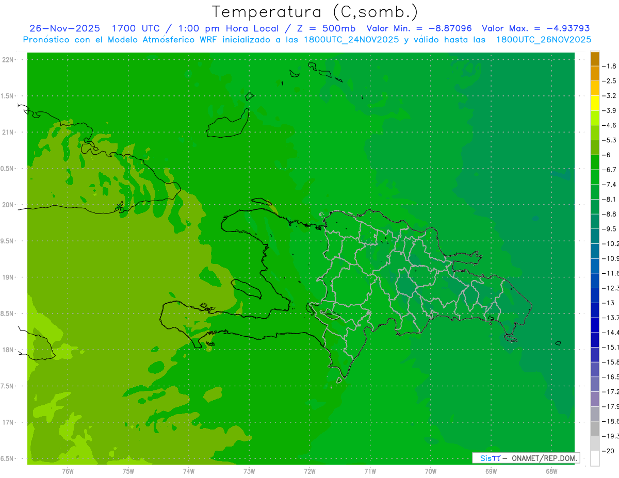
Task: Click the "-14.4" colorbar value
Action: 610,332
